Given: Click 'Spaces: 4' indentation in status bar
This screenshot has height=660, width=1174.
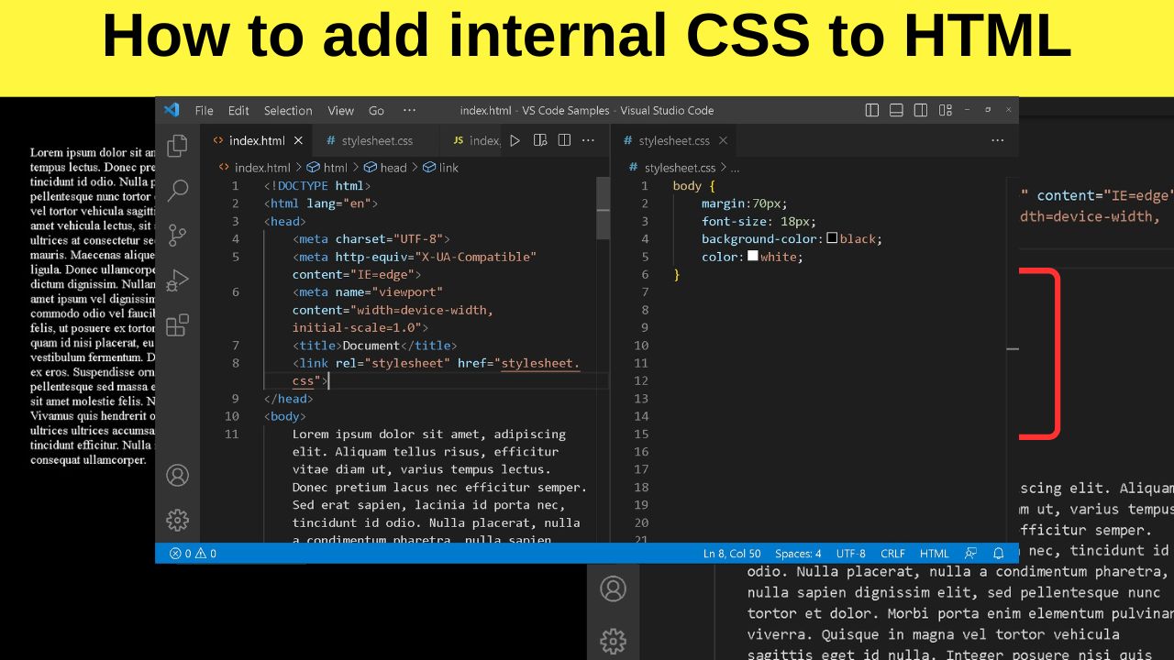Looking at the screenshot, I should click(x=798, y=554).
